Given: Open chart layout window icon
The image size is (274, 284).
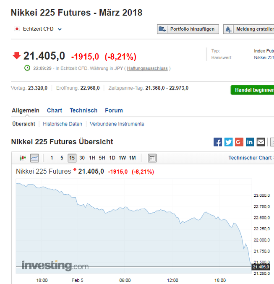Looking at the screenshot, I should (152, 158).
